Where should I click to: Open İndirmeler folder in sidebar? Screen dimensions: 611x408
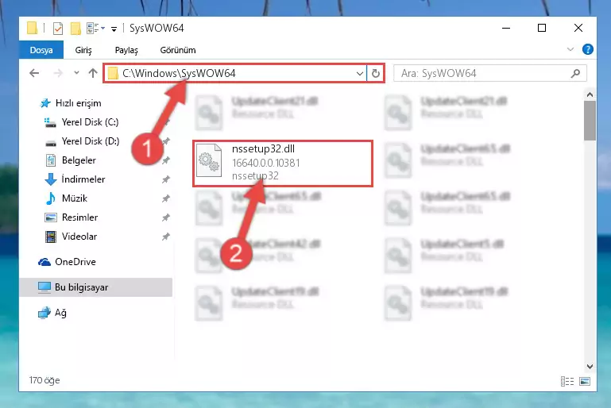[83, 179]
